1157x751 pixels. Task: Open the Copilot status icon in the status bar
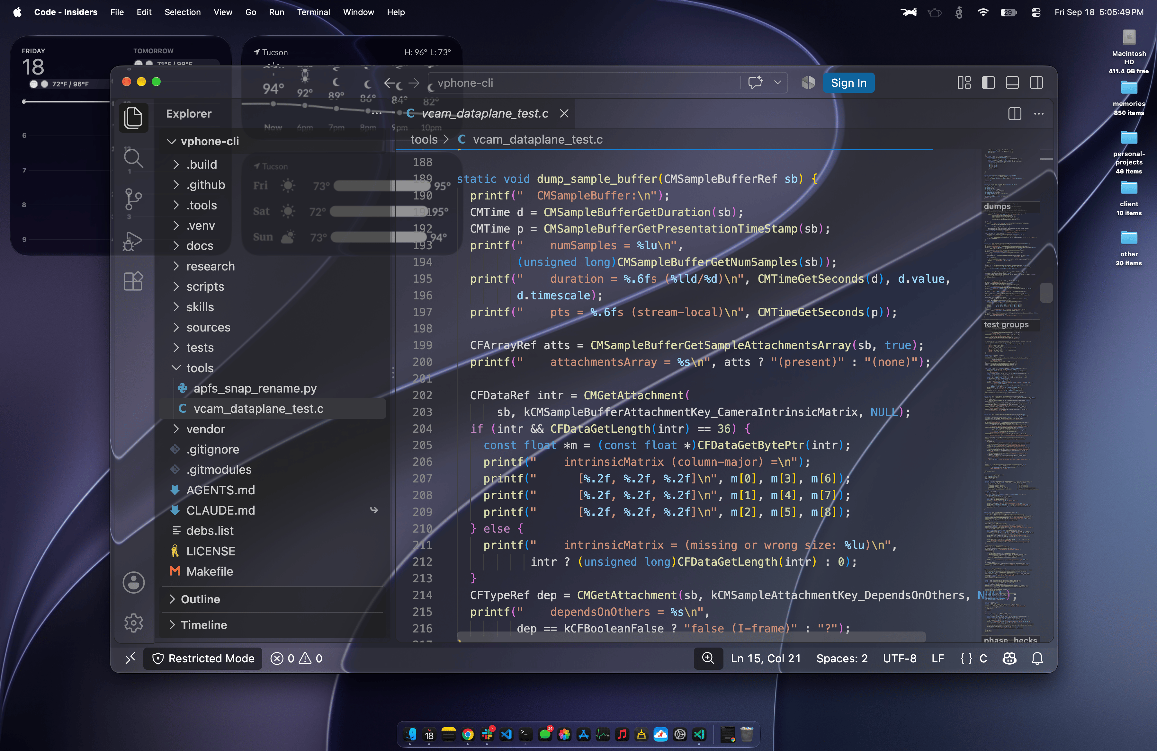[1010, 658]
